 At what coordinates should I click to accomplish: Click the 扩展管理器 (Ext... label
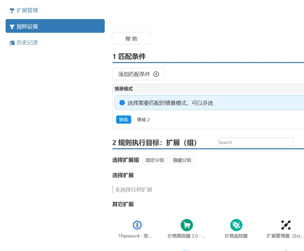[x=285, y=236]
